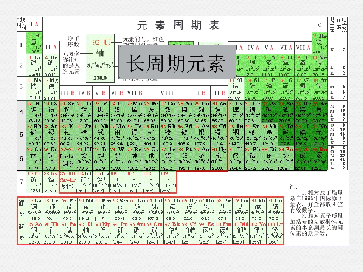The width and height of the screenshot is (363, 272).
Task: Select the VII A group header
Action: 303,48
